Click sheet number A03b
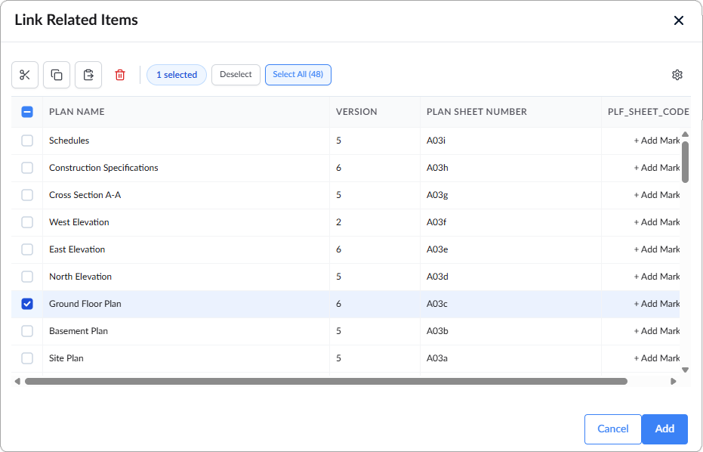This screenshot has width=703, height=452. click(x=437, y=331)
